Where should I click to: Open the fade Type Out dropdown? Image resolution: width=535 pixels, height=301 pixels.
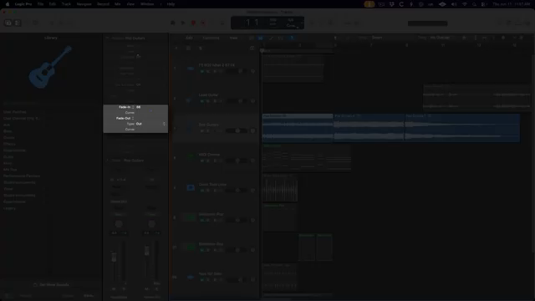(x=150, y=124)
